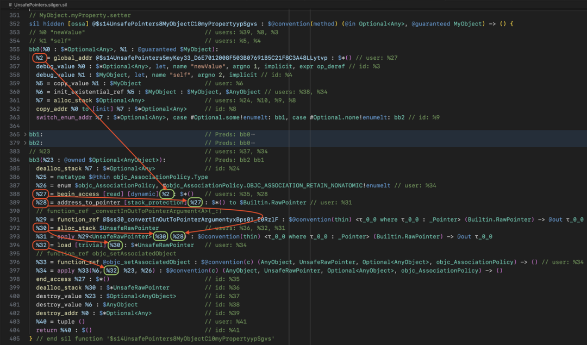Click the "return" keyword on line 404
587x345 pixels.
(46, 330)
